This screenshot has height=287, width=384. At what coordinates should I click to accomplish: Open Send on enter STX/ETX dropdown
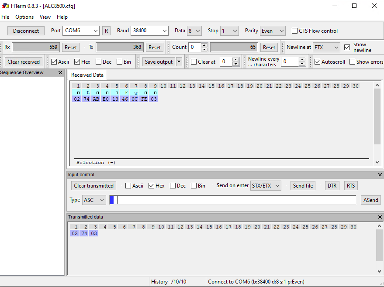click(x=266, y=186)
